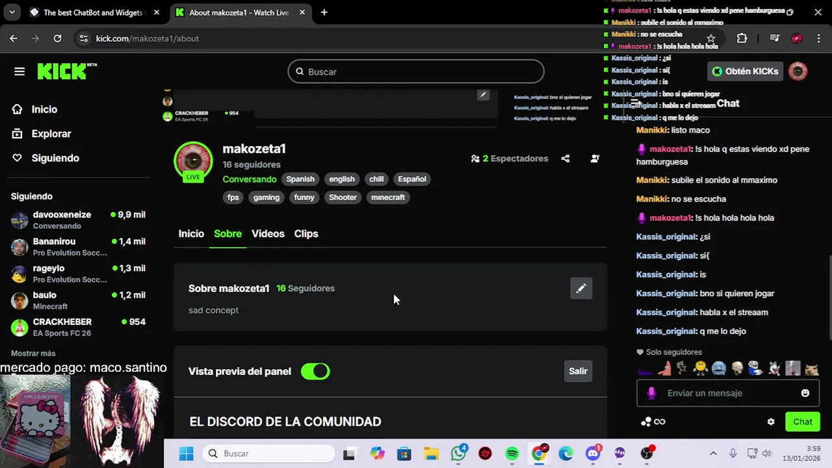Select the funny tag
This screenshot has width=832, height=468.
pyautogui.click(x=304, y=198)
